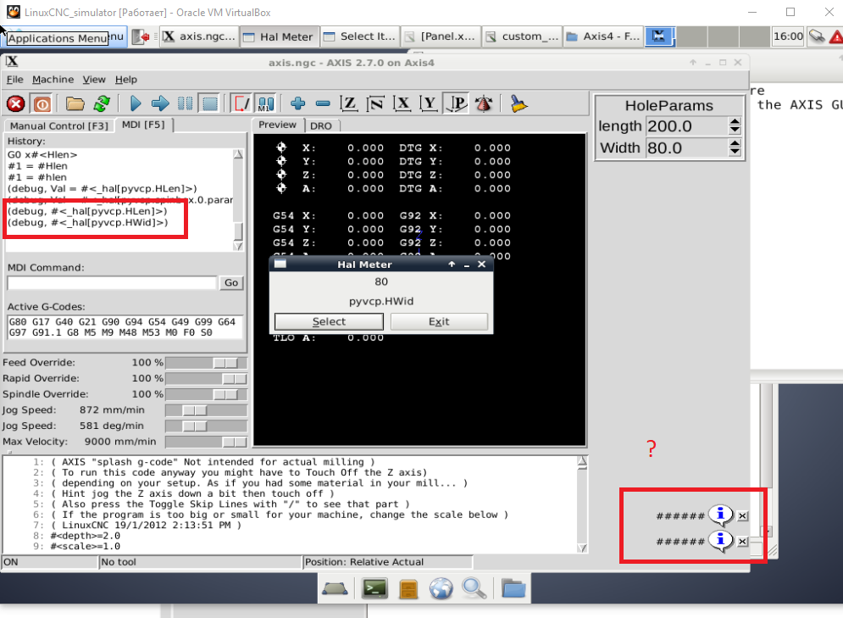Select history line 'G0 x#<Hlen>'
This screenshot has height=618, width=843.
coord(42,154)
